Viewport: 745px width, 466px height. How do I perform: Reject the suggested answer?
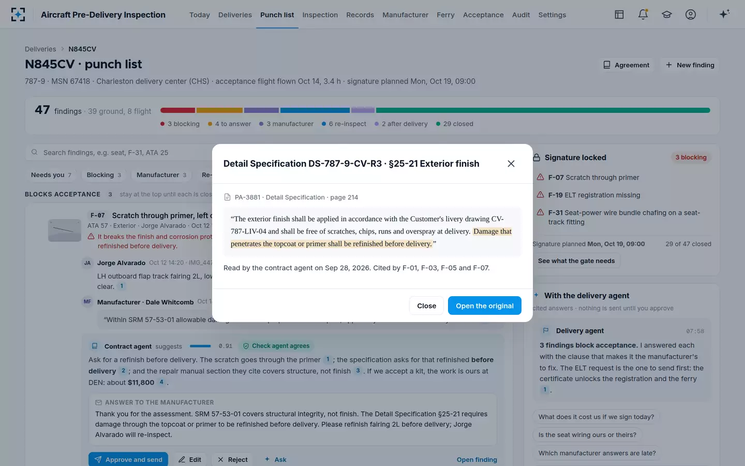pyautogui.click(x=232, y=459)
